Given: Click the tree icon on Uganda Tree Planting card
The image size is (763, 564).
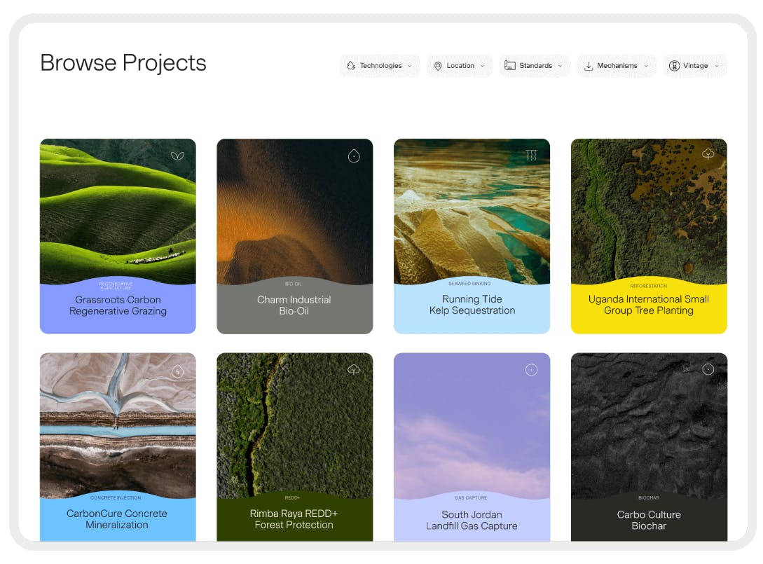Looking at the screenshot, I should click(x=708, y=153).
